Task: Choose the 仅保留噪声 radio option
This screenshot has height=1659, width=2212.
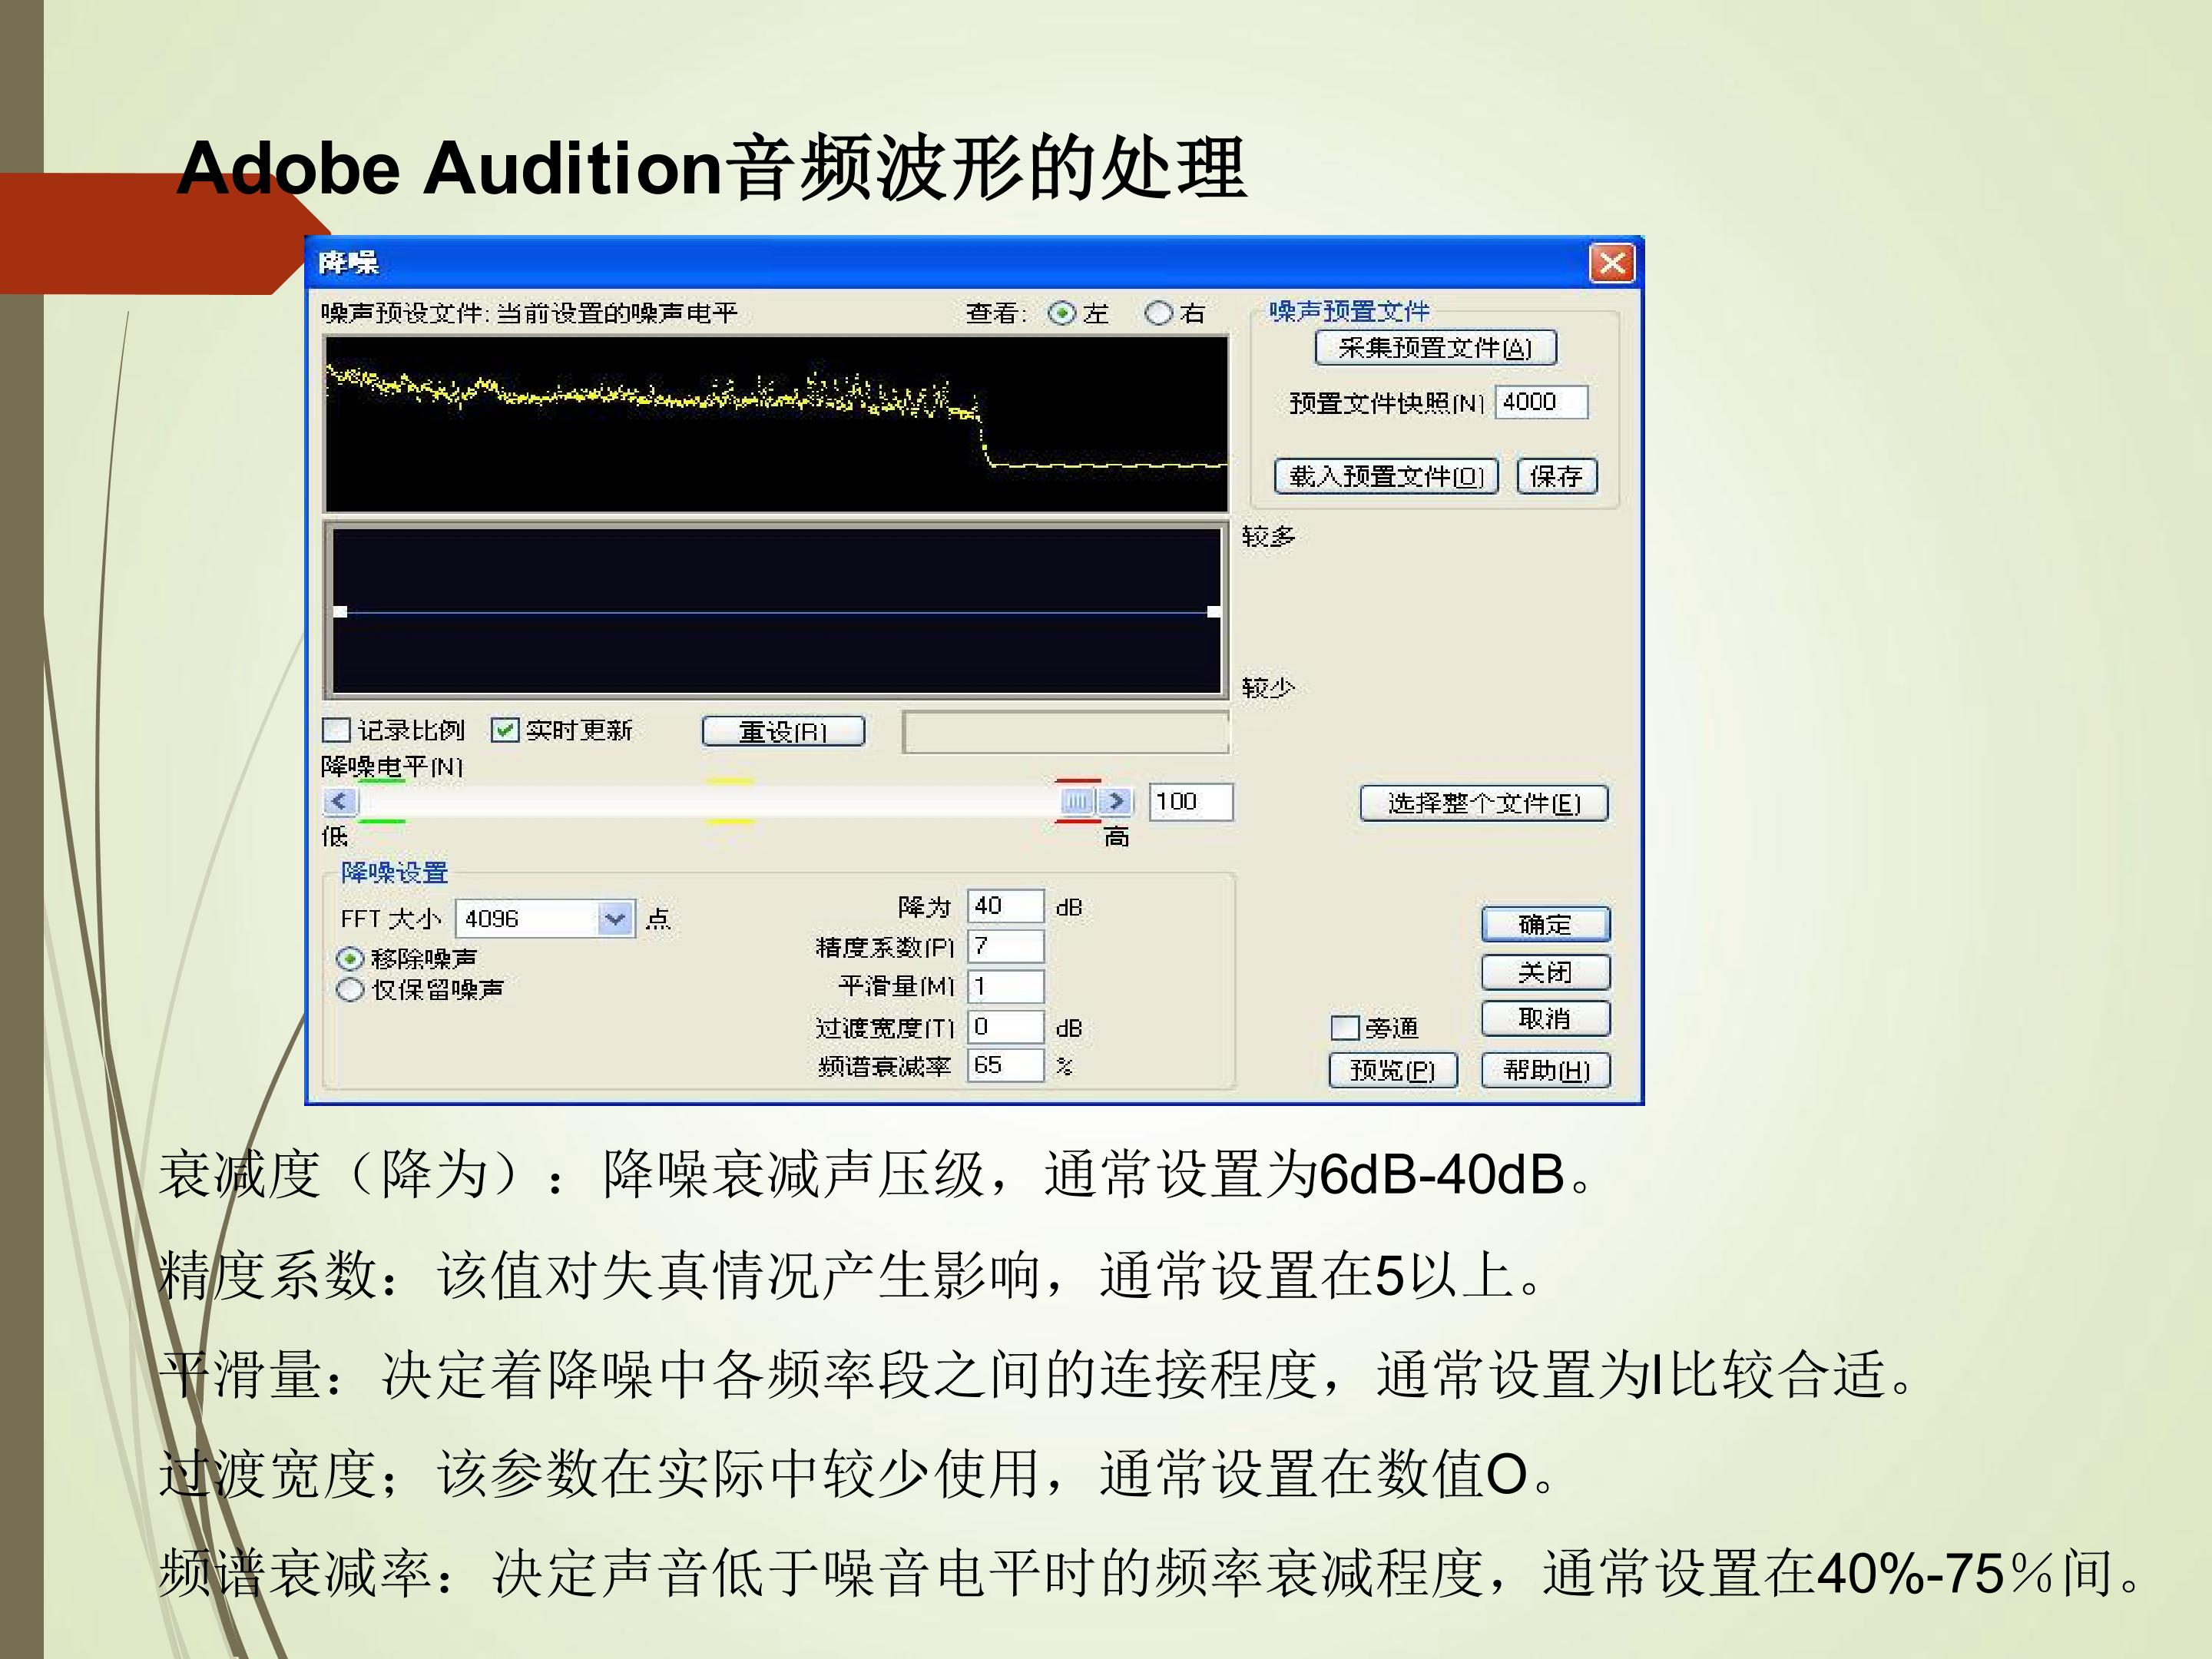Action: [x=350, y=990]
